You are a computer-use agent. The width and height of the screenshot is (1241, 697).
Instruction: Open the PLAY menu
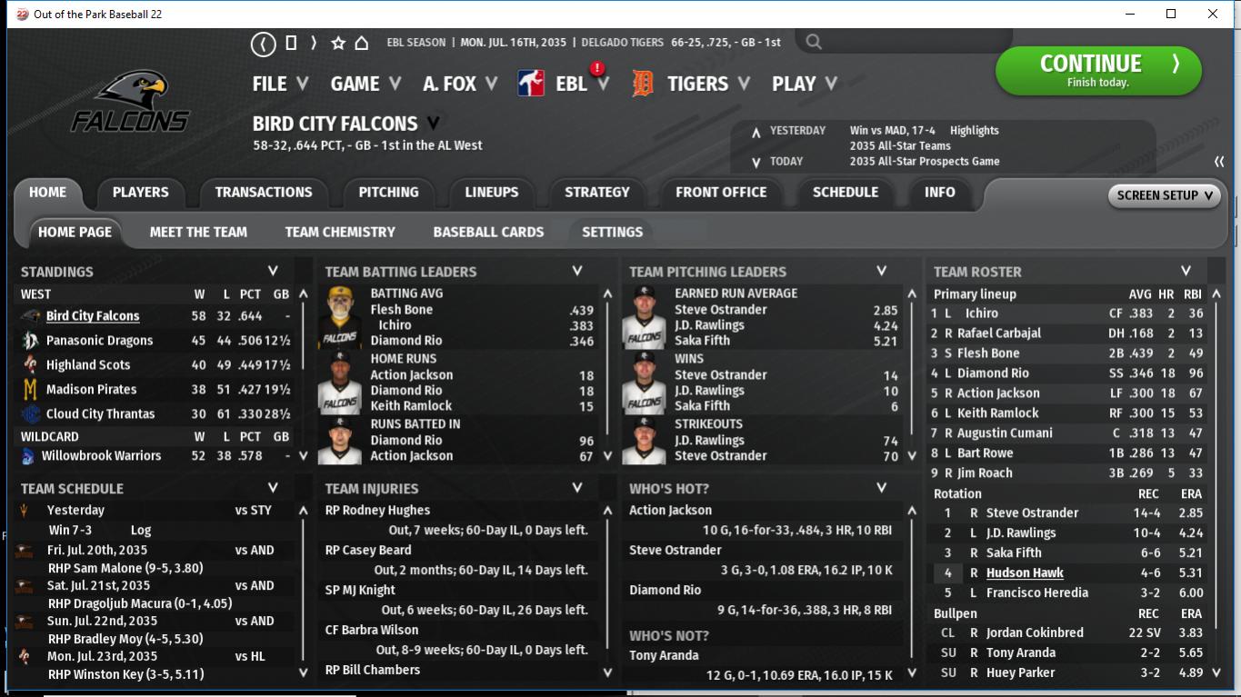pos(804,84)
